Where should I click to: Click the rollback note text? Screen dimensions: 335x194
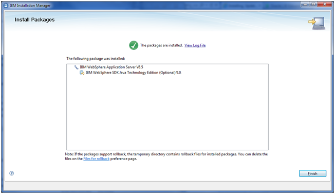(166, 156)
